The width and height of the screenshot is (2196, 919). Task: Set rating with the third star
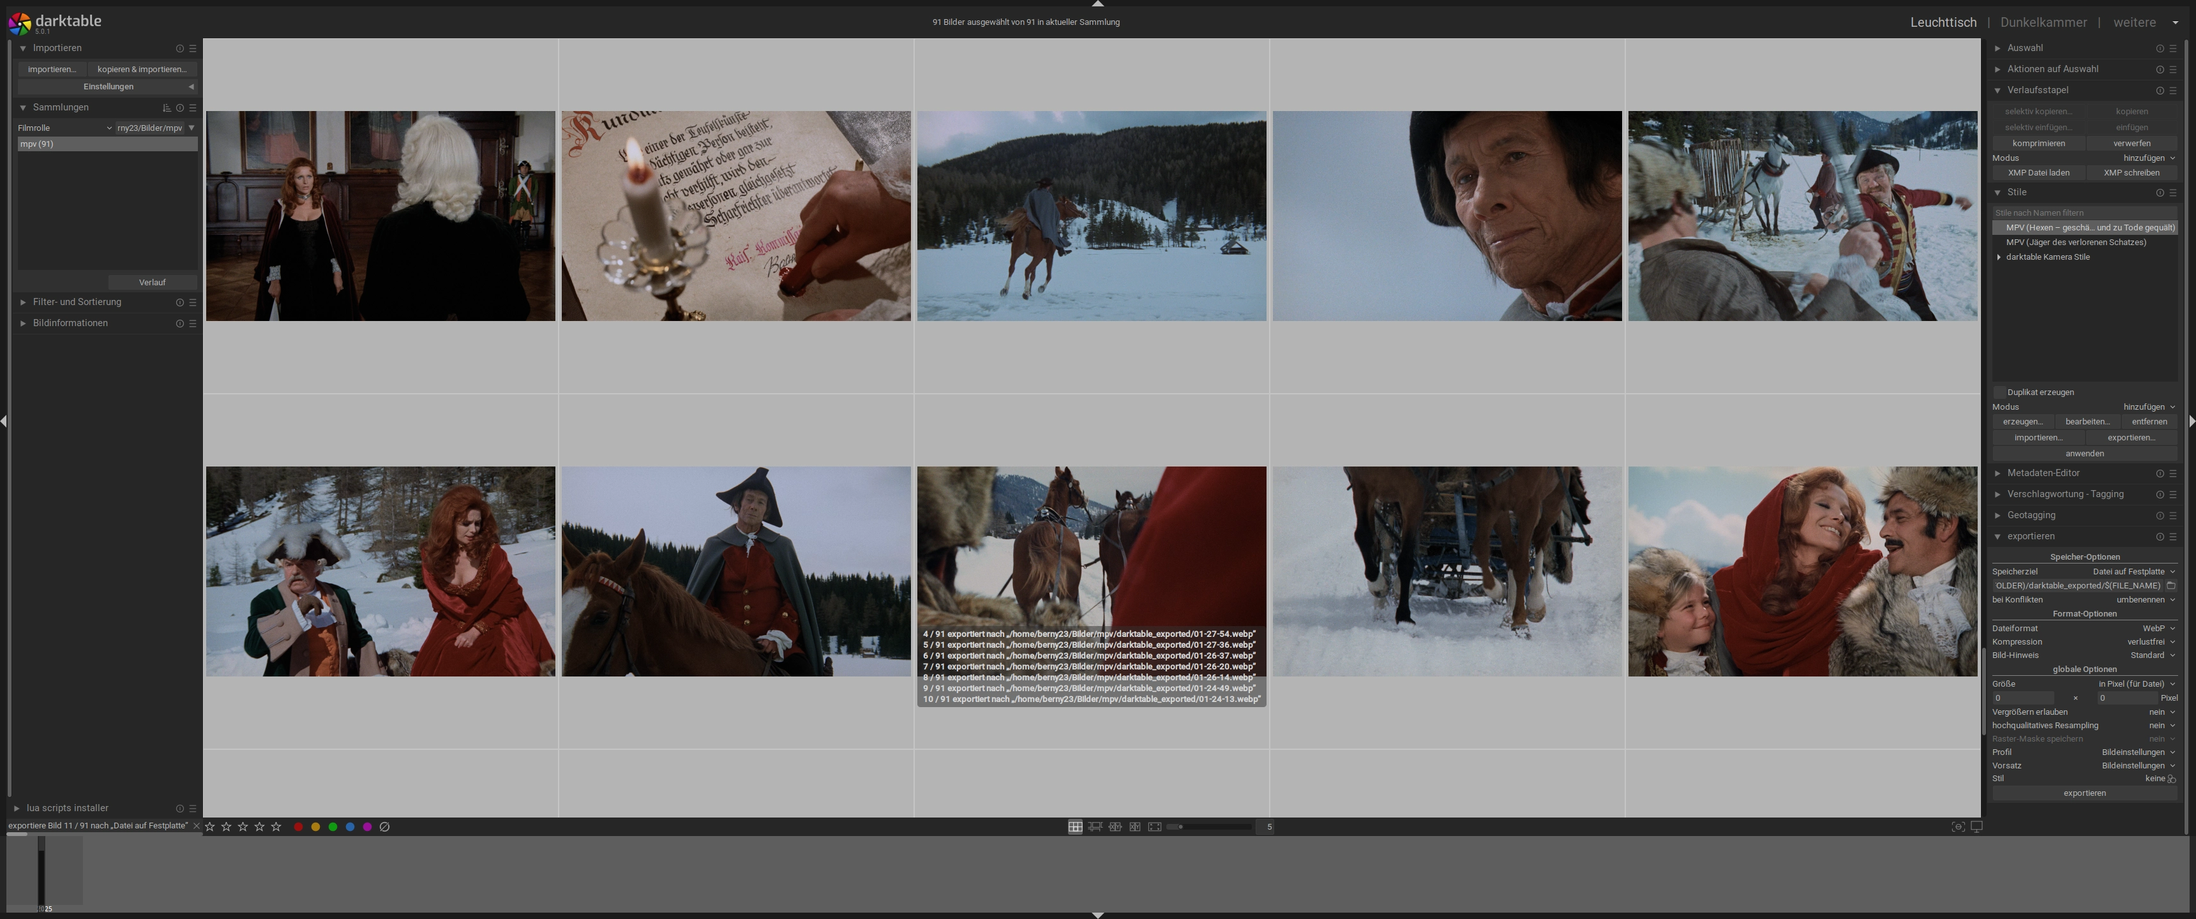(x=243, y=827)
